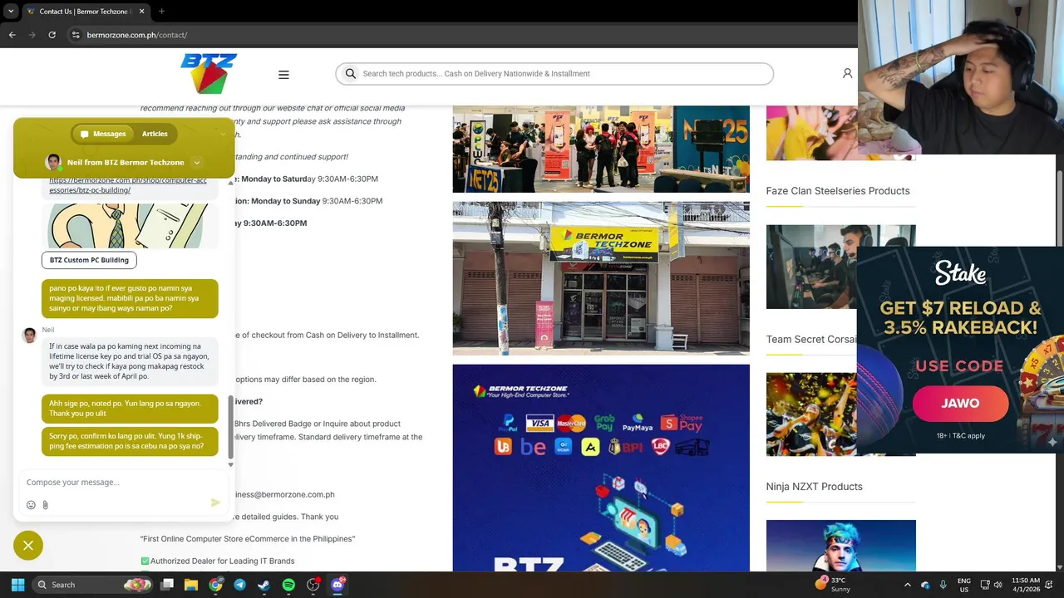Open the Team Secret confetti thumbnail
The image size is (1064, 598).
pyautogui.click(x=811, y=414)
